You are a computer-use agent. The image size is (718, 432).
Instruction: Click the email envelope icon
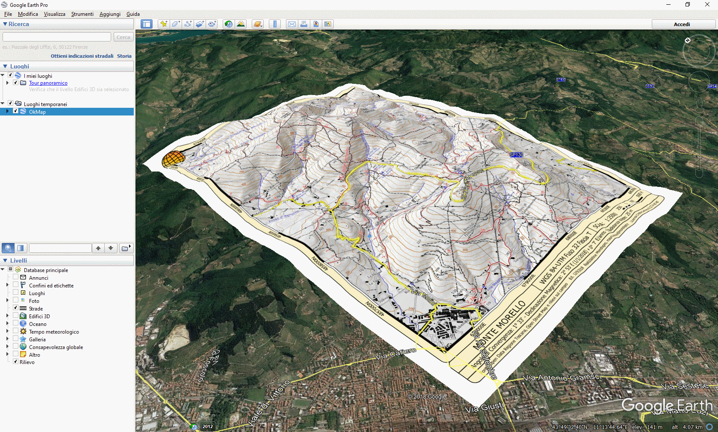291,24
